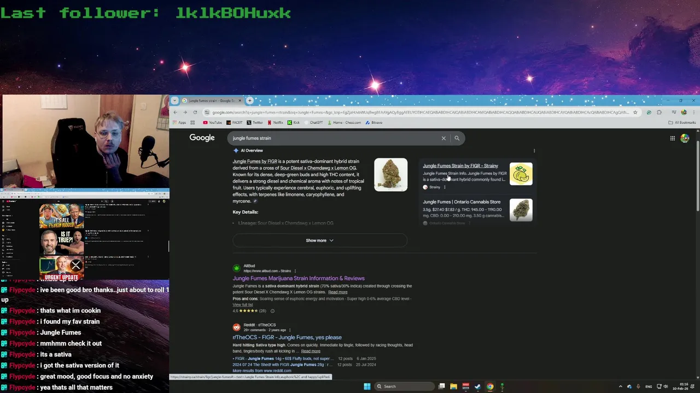This screenshot has width=700, height=393.
Task: Click rating info icon beside 4.6 stars
Action: (x=272, y=311)
